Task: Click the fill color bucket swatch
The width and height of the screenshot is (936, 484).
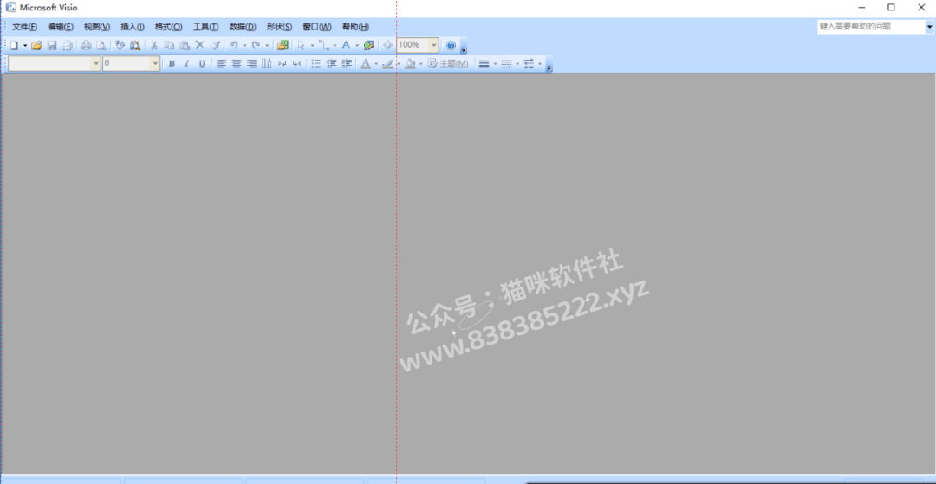Action: click(x=410, y=64)
